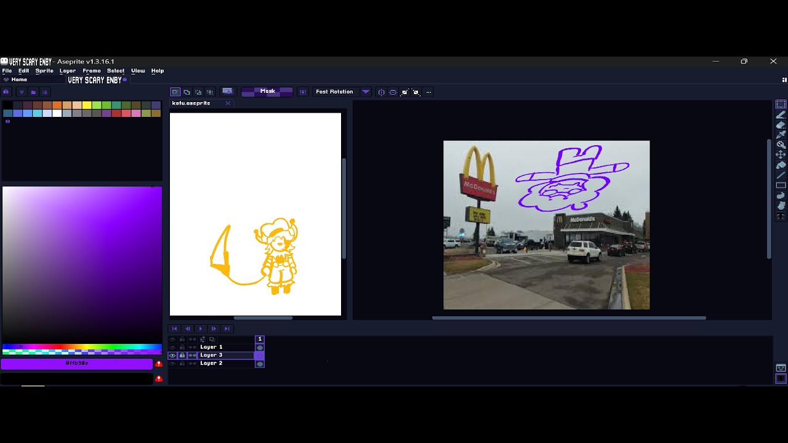Viewport: 788px width, 443px height.
Task: Open the Edit menu
Action: coord(23,71)
